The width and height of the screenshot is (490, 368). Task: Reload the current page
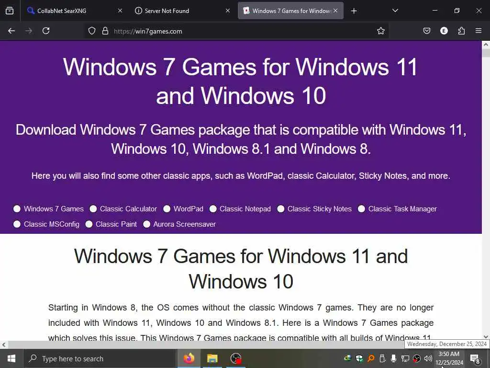(46, 31)
